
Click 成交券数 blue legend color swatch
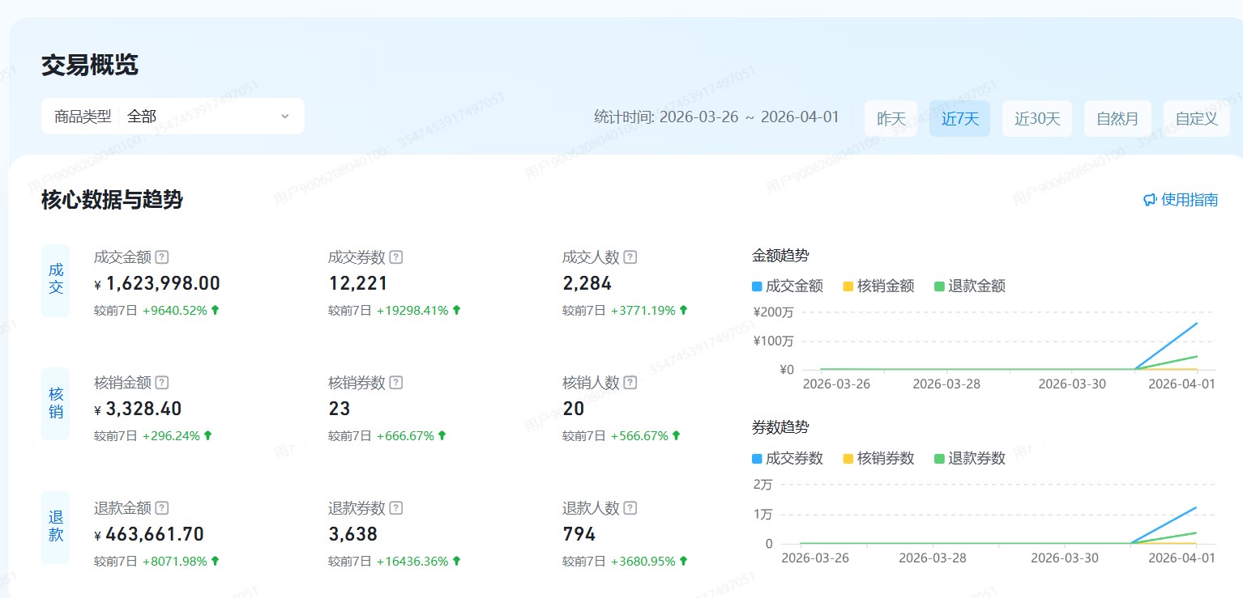coord(757,458)
